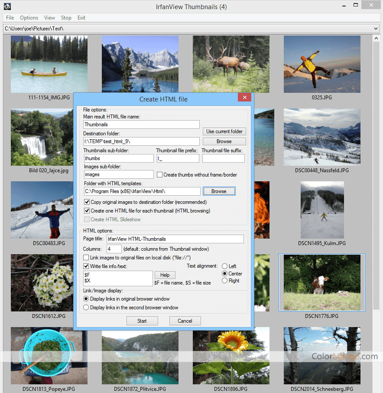
Task: Select the sunflower thumbnail DSCN1896.JPG
Action: [231, 356]
